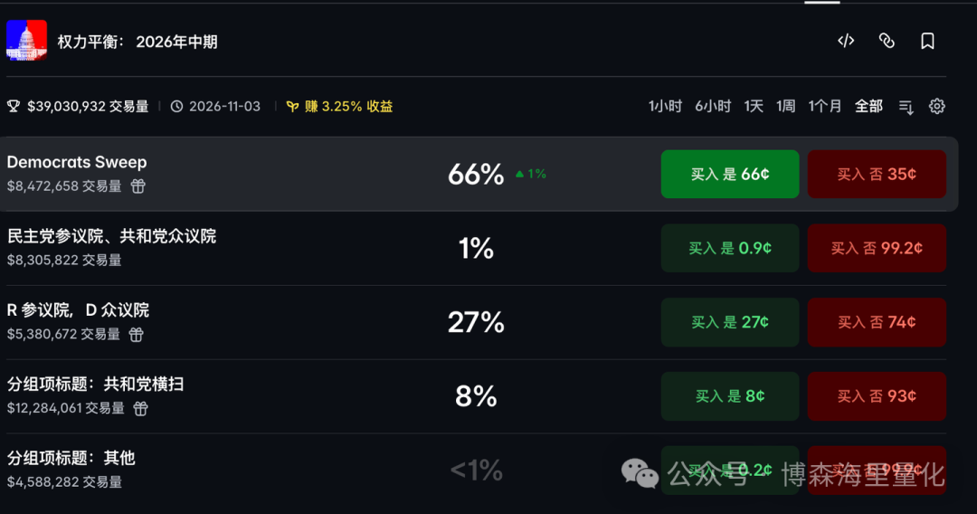
Task: Buy No at 93¢ for 共和党横扫
Action: [x=877, y=396]
